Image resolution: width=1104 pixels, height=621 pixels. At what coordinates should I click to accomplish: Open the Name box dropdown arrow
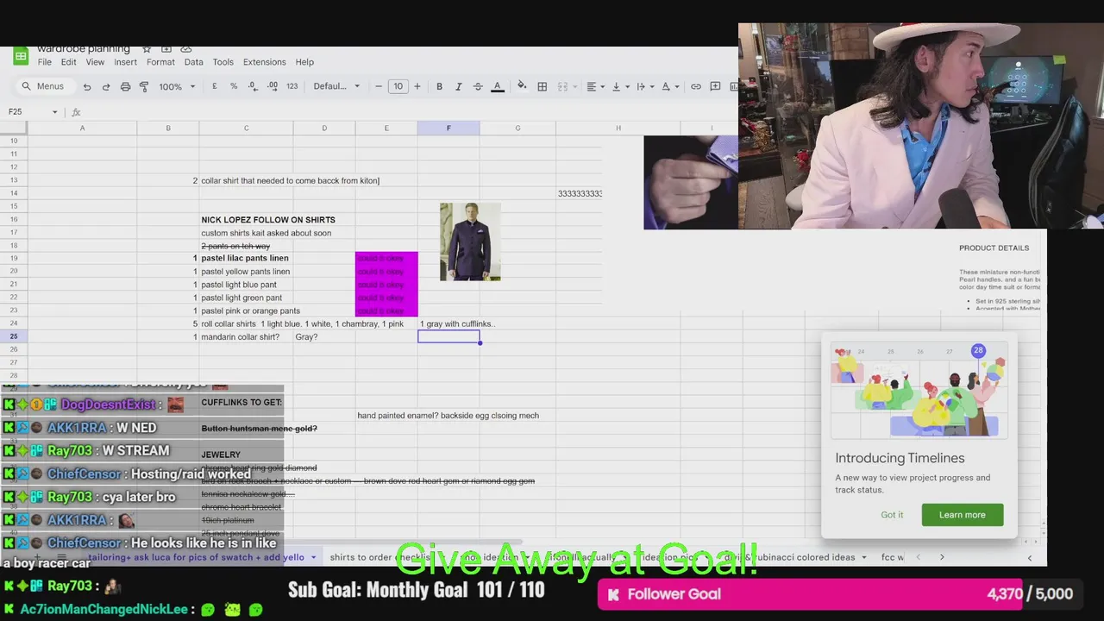54,112
